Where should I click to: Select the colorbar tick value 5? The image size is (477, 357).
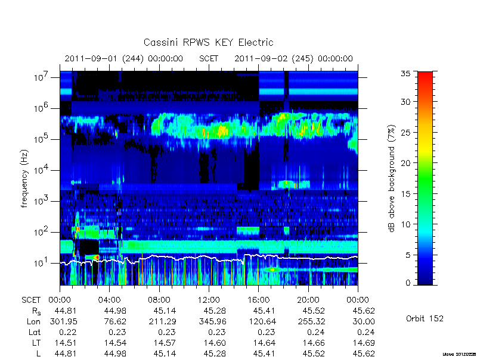tap(408, 255)
